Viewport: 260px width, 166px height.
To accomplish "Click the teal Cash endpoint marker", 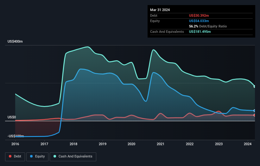I will click(x=255, y=86).
